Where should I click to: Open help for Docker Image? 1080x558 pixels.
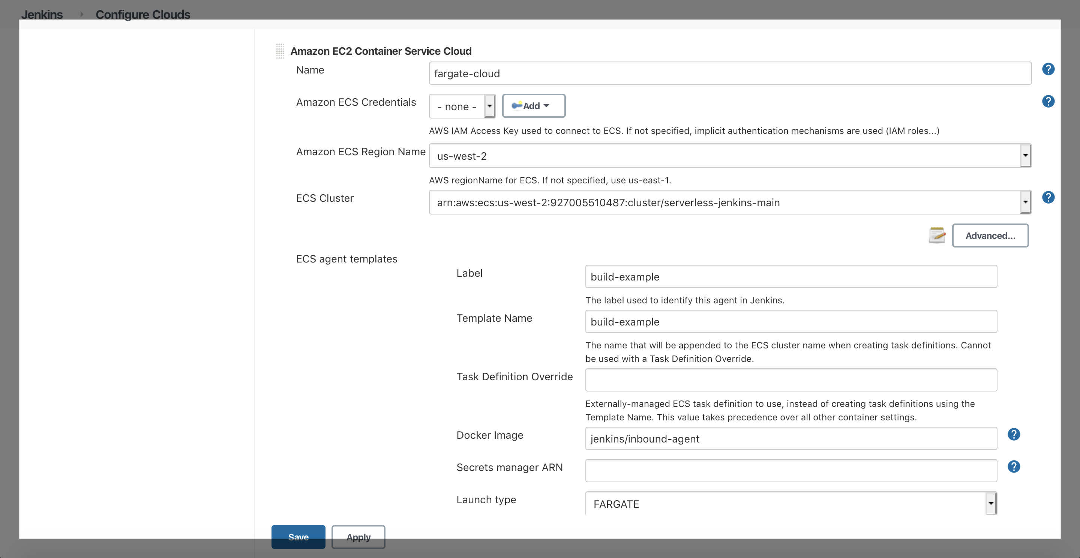pos(1014,434)
